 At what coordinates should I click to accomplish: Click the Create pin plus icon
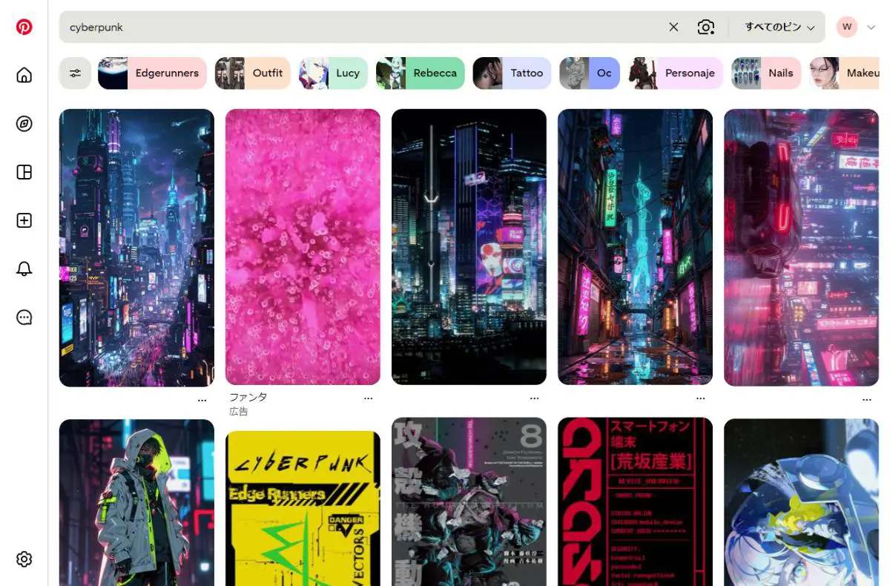click(24, 220)
